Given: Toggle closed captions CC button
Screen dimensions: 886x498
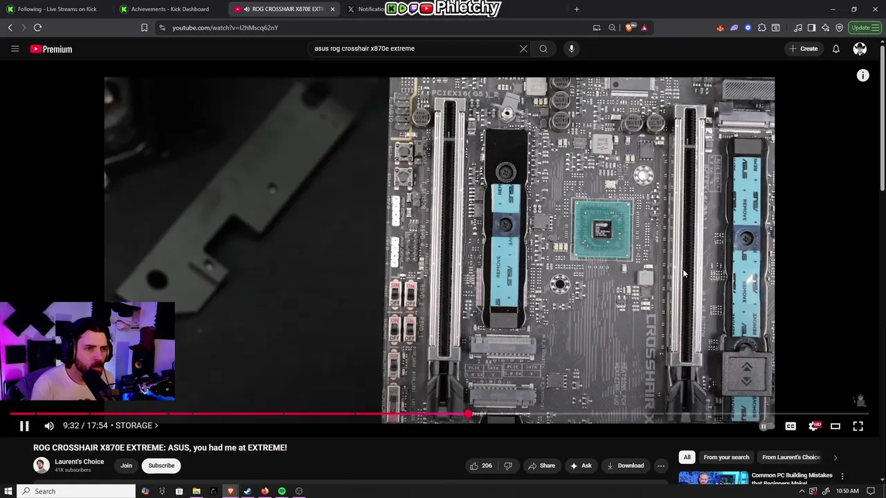Looking at the screenshot, I should click(x=790, y=426).
